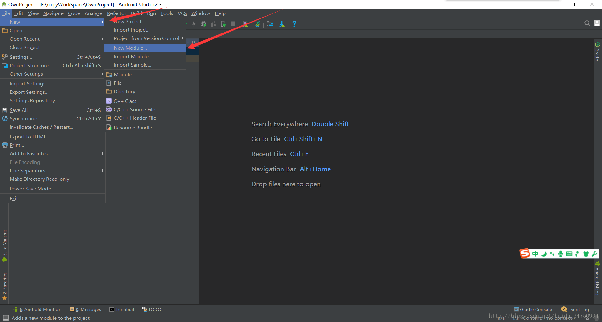The height and width of the screenshot is (322, 602).
Task: Click Close Project in File menu
Action: click(x=52, y=47)
